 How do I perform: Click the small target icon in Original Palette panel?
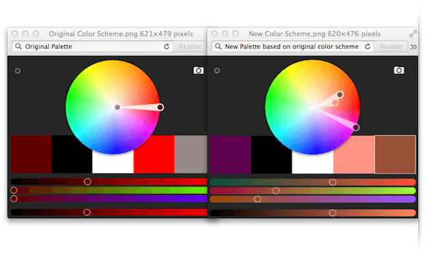point(18,71)
